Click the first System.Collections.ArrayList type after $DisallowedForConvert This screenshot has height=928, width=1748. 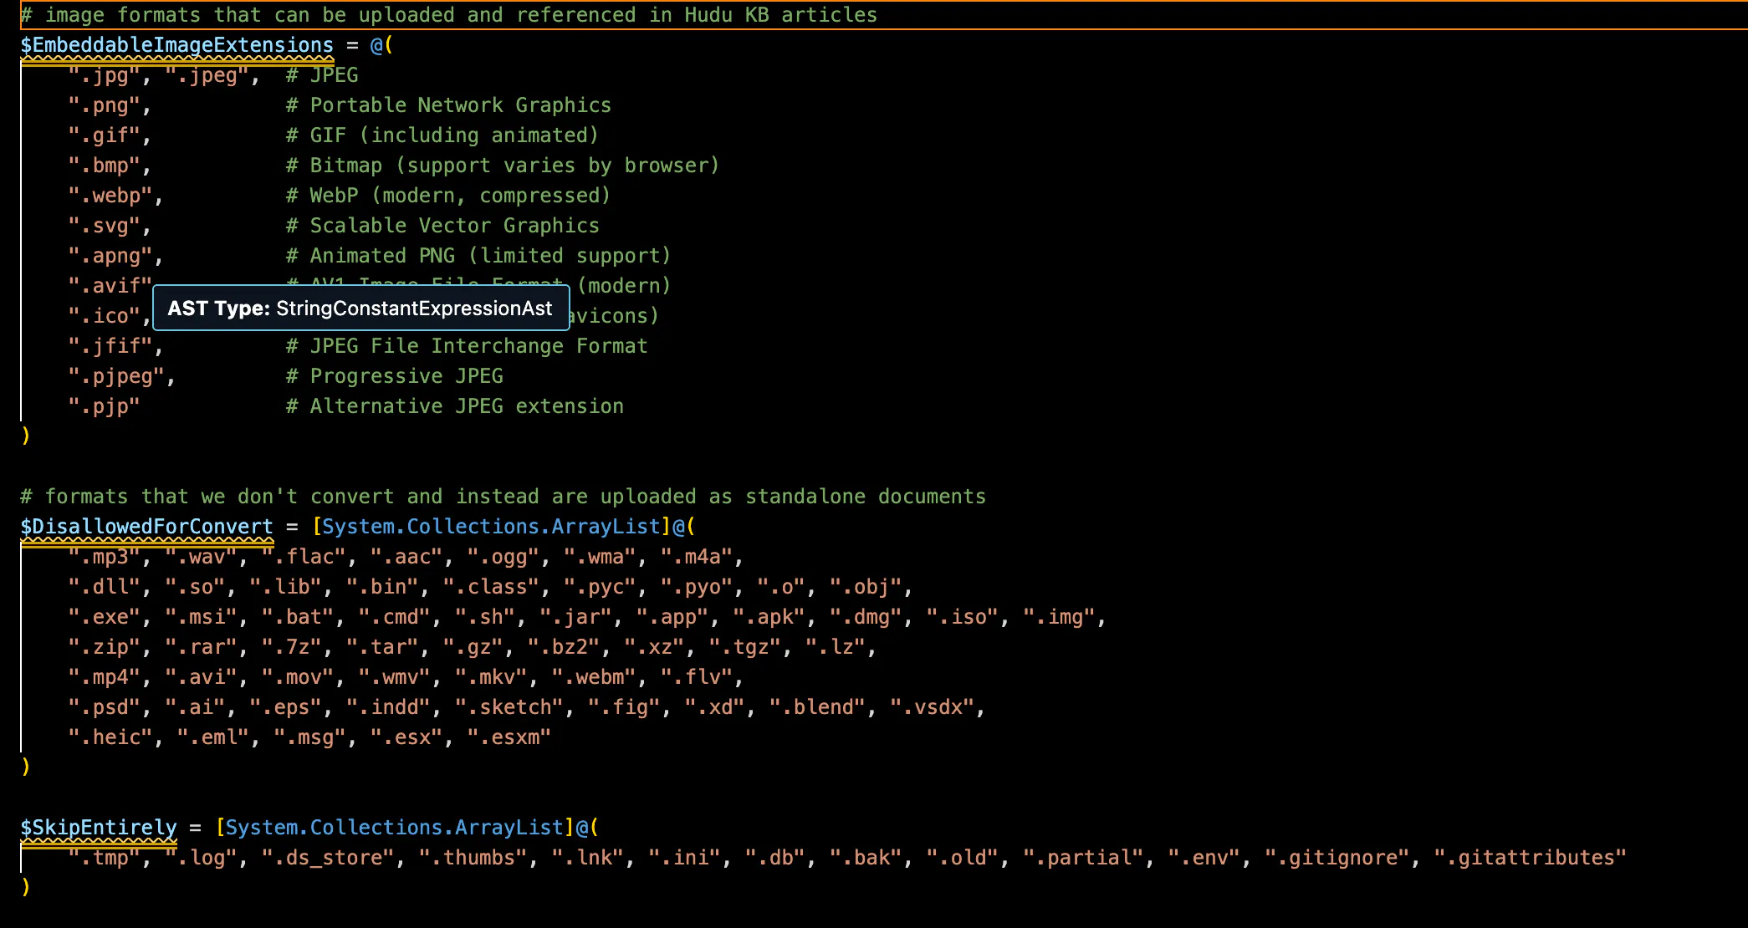click(x=491, y=527)
